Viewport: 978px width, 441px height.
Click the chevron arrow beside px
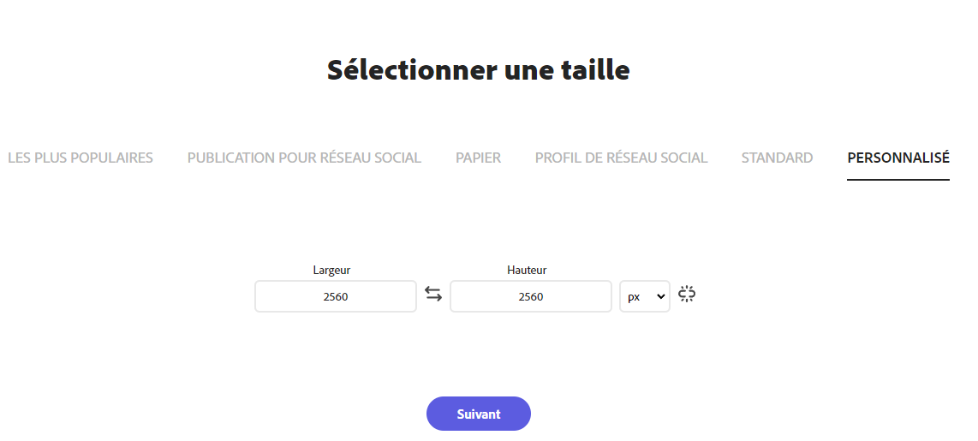659,296
